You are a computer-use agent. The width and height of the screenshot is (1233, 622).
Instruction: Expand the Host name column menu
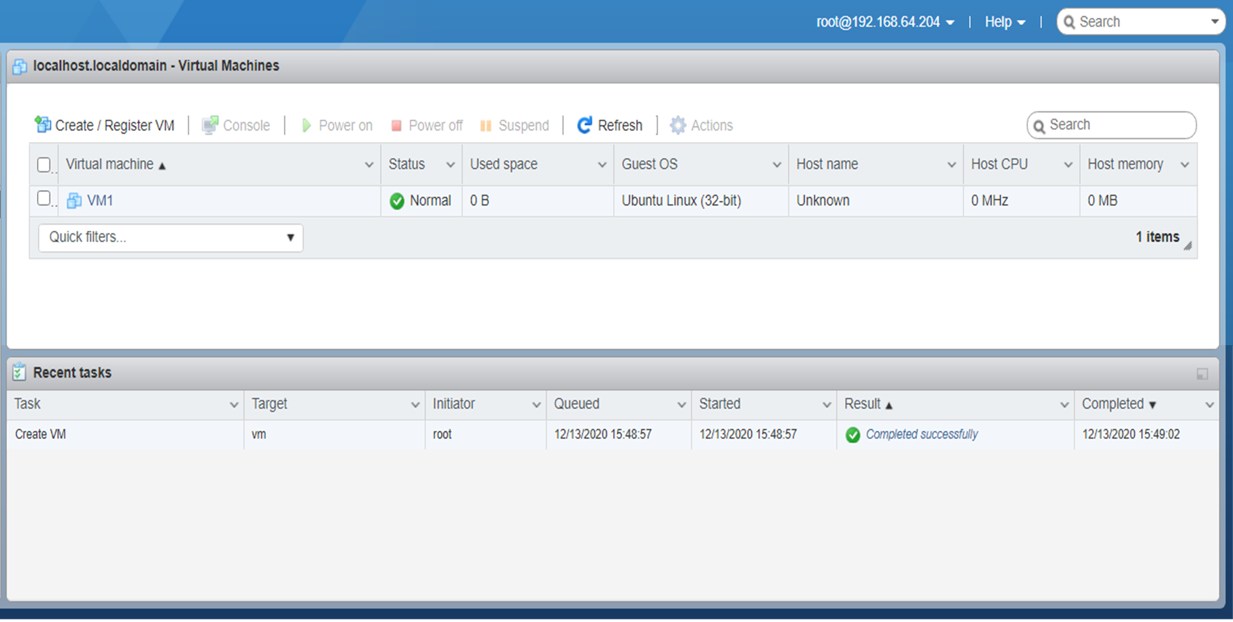click(951, 165)
